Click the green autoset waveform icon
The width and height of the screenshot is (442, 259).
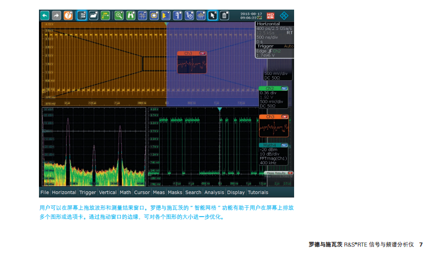pyautogui.click(x=106, y=15)
